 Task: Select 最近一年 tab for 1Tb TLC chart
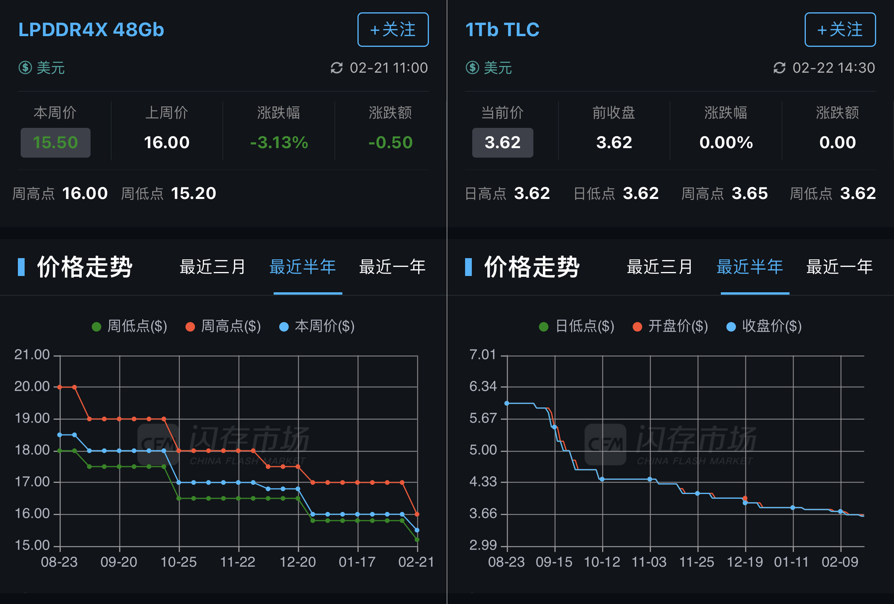(x=839, y=267)
